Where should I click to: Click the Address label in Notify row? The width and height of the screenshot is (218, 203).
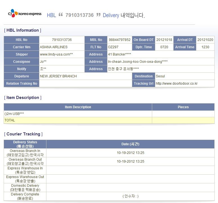pos(96,69)
